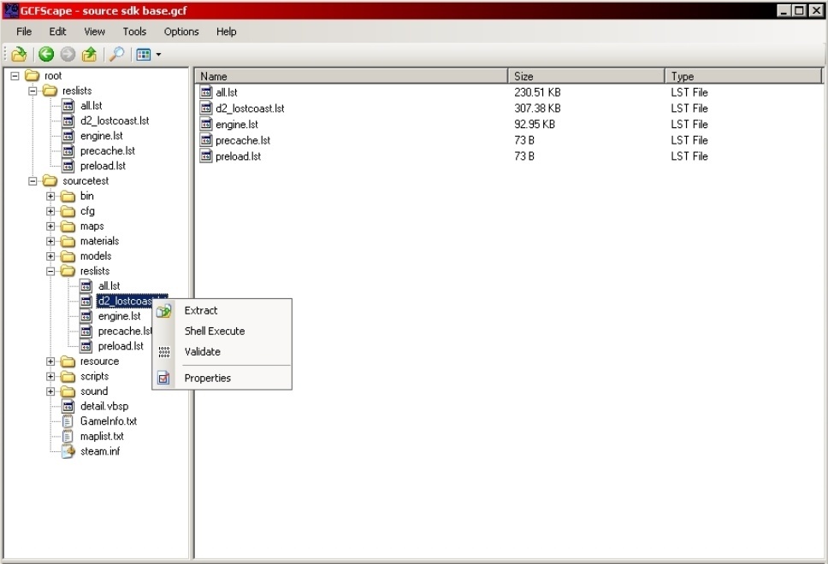The width and height of the screenshot is (828, 564).
Task: Open the Help menu
Action: point(226,32)
